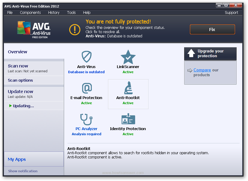Click the Database is outdated status
The width and height of the screenshot is (248, 181).
(86, 72)
